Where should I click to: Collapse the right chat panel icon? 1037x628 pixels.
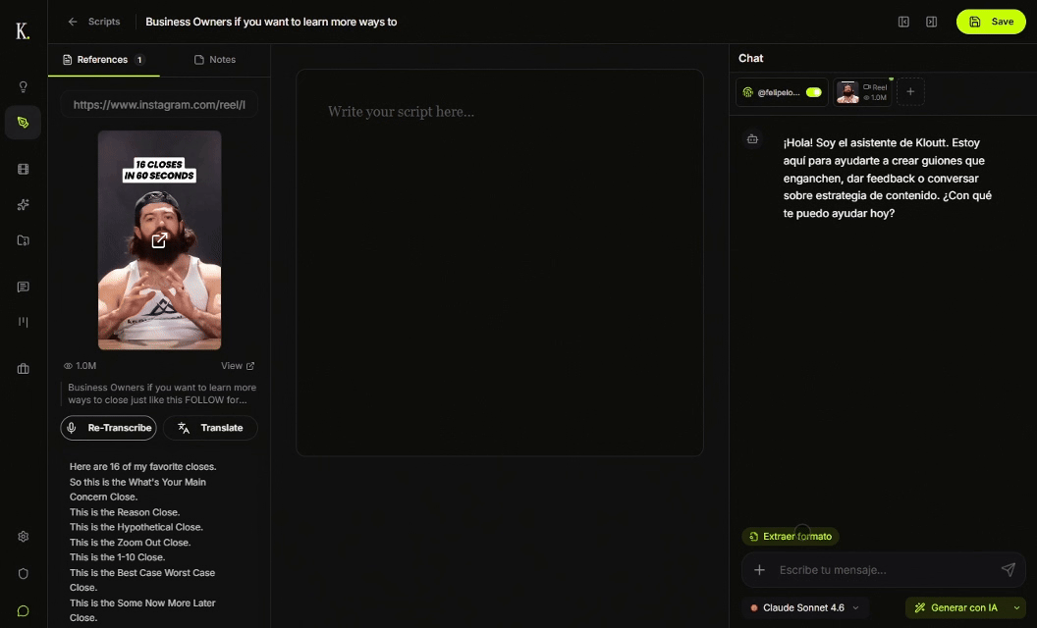point(931,22)
